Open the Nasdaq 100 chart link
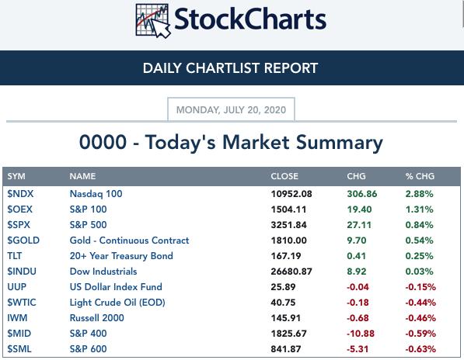This screenshot has height=360, width=464. (96, 194)
